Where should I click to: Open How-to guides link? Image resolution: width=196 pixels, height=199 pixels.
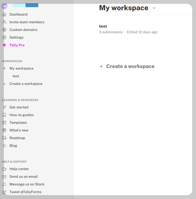pyautogui.click(x=22, y=115)
